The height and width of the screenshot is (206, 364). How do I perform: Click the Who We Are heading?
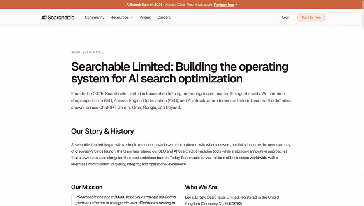click(x=201, y=187)
